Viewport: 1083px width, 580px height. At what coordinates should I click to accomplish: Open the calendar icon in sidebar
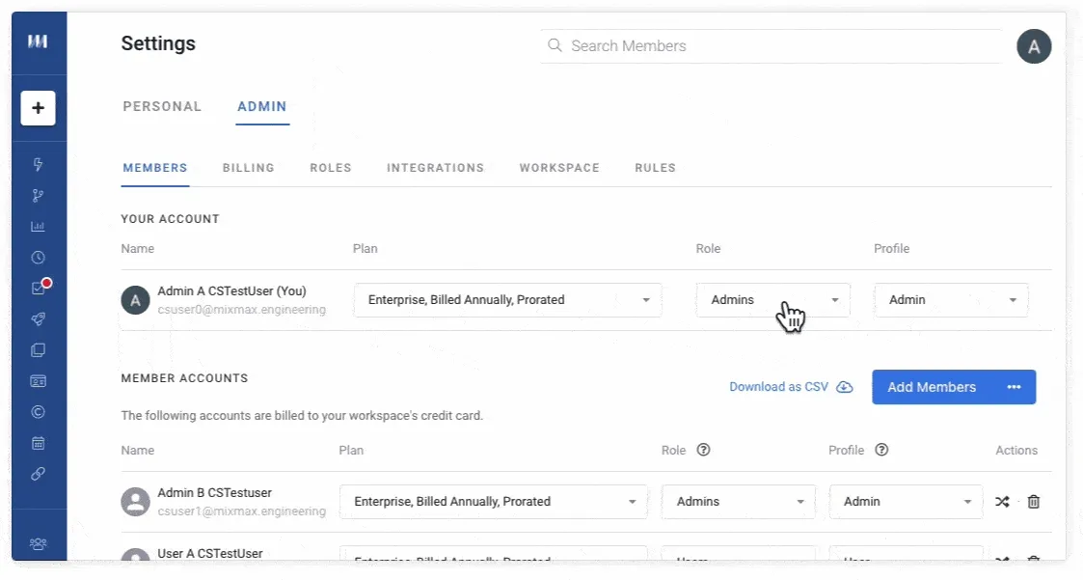[x=38, y=443]
